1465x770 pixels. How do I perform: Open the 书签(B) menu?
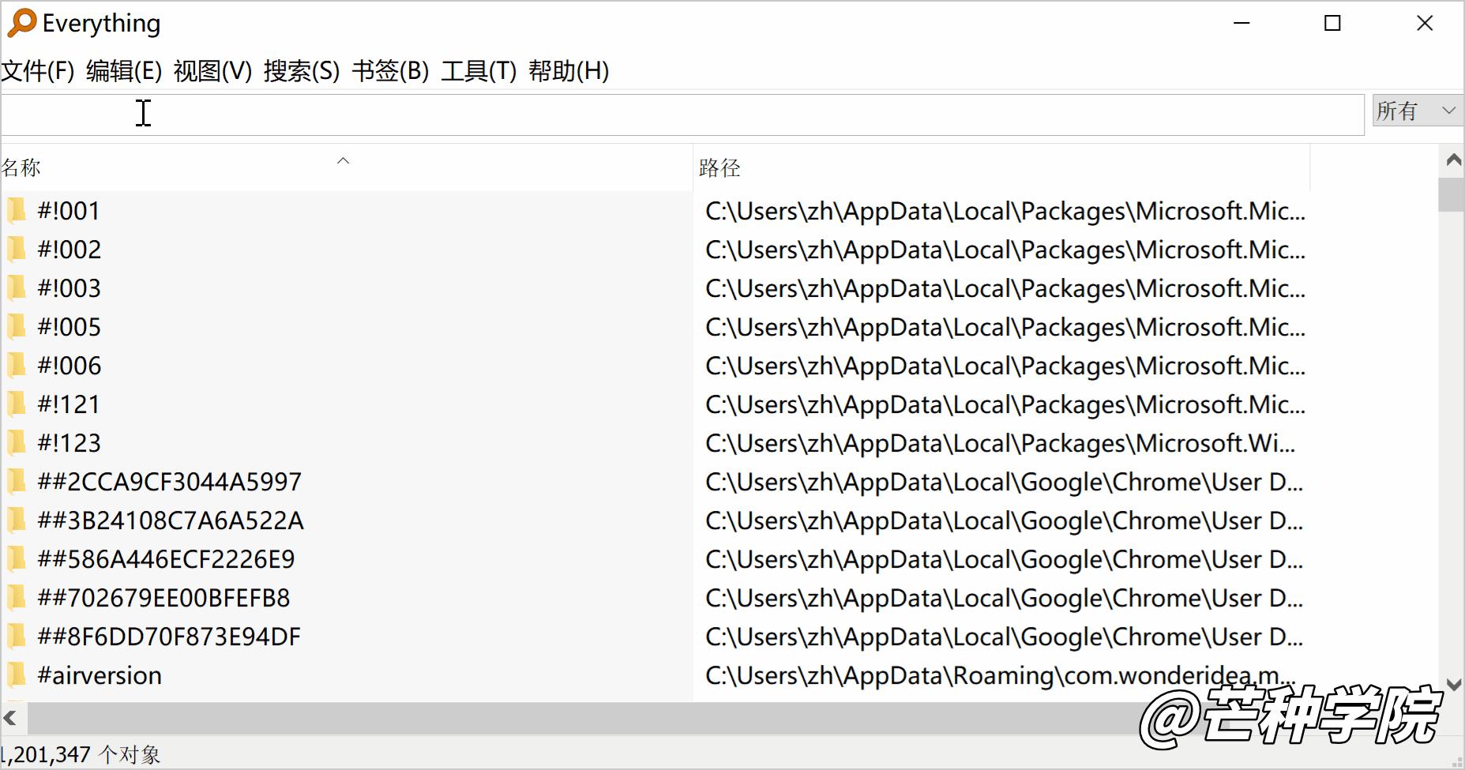point(390,71)
